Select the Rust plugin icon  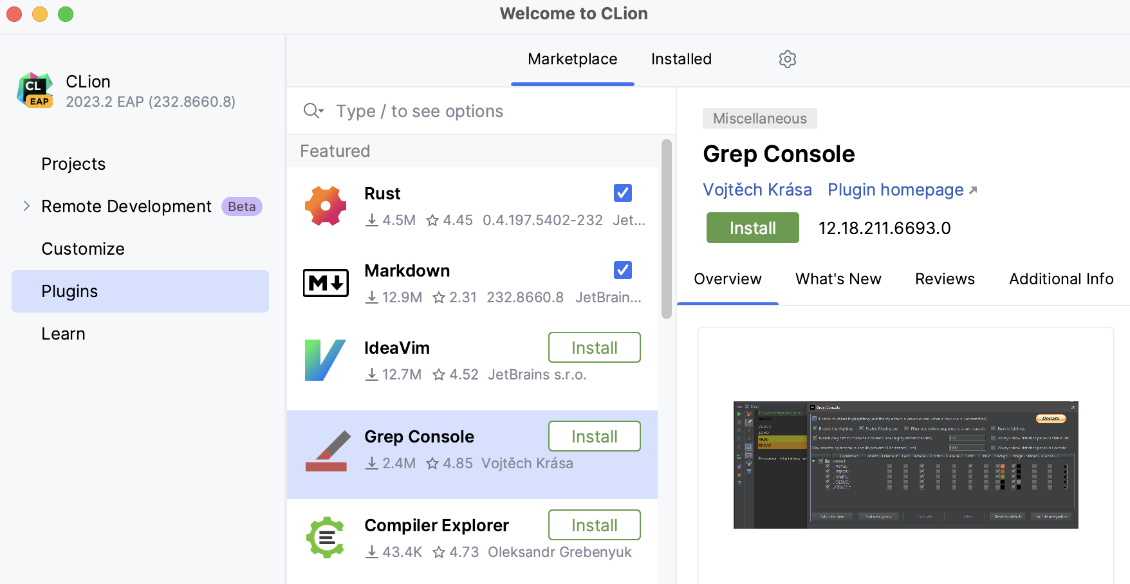pos(325,206)
